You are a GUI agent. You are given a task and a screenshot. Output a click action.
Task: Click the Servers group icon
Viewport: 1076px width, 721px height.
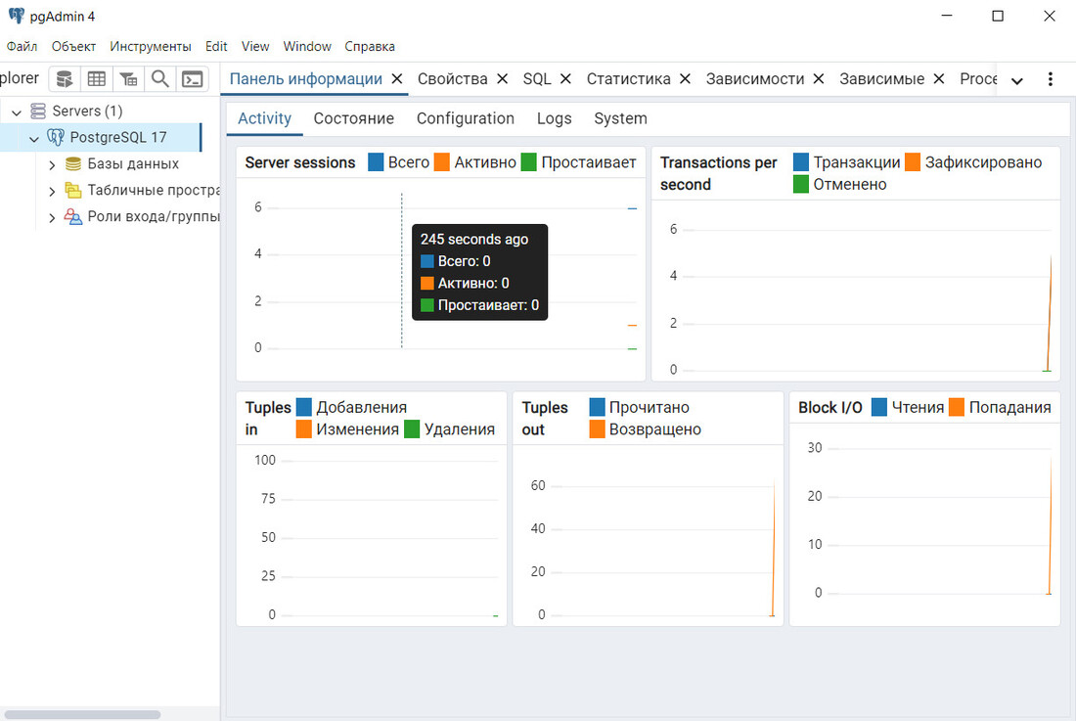tap(38, 111)
